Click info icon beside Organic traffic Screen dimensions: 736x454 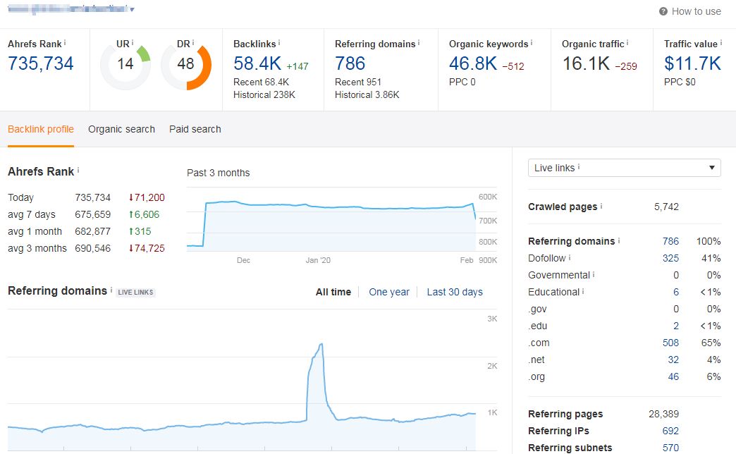(627, 43)
